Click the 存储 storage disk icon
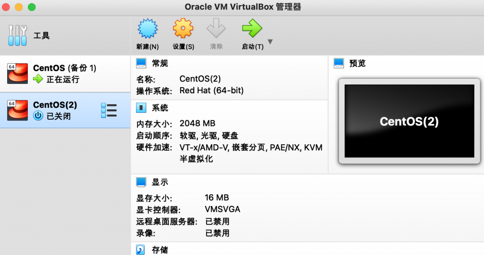The width and height of the screenshot is (484, 255). [140, 250]
